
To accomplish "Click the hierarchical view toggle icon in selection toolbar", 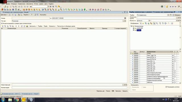I will click(x=154, y=24).
